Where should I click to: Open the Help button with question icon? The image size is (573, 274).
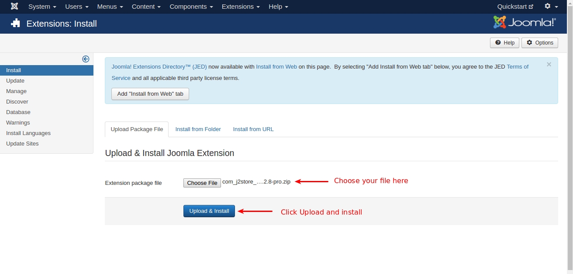point(505,43)
